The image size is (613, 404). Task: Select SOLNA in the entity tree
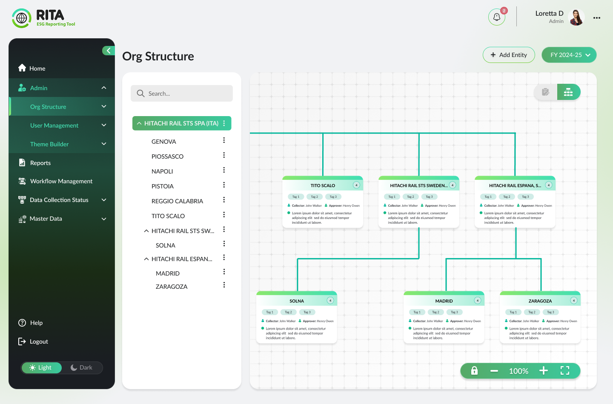(x=166, y=245)
